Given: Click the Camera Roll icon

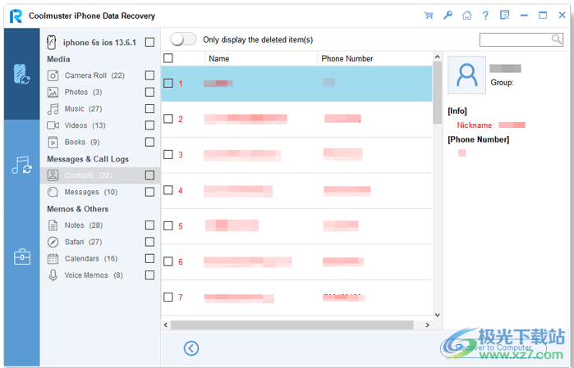Looking at the screenshot, I should [53, 75].
